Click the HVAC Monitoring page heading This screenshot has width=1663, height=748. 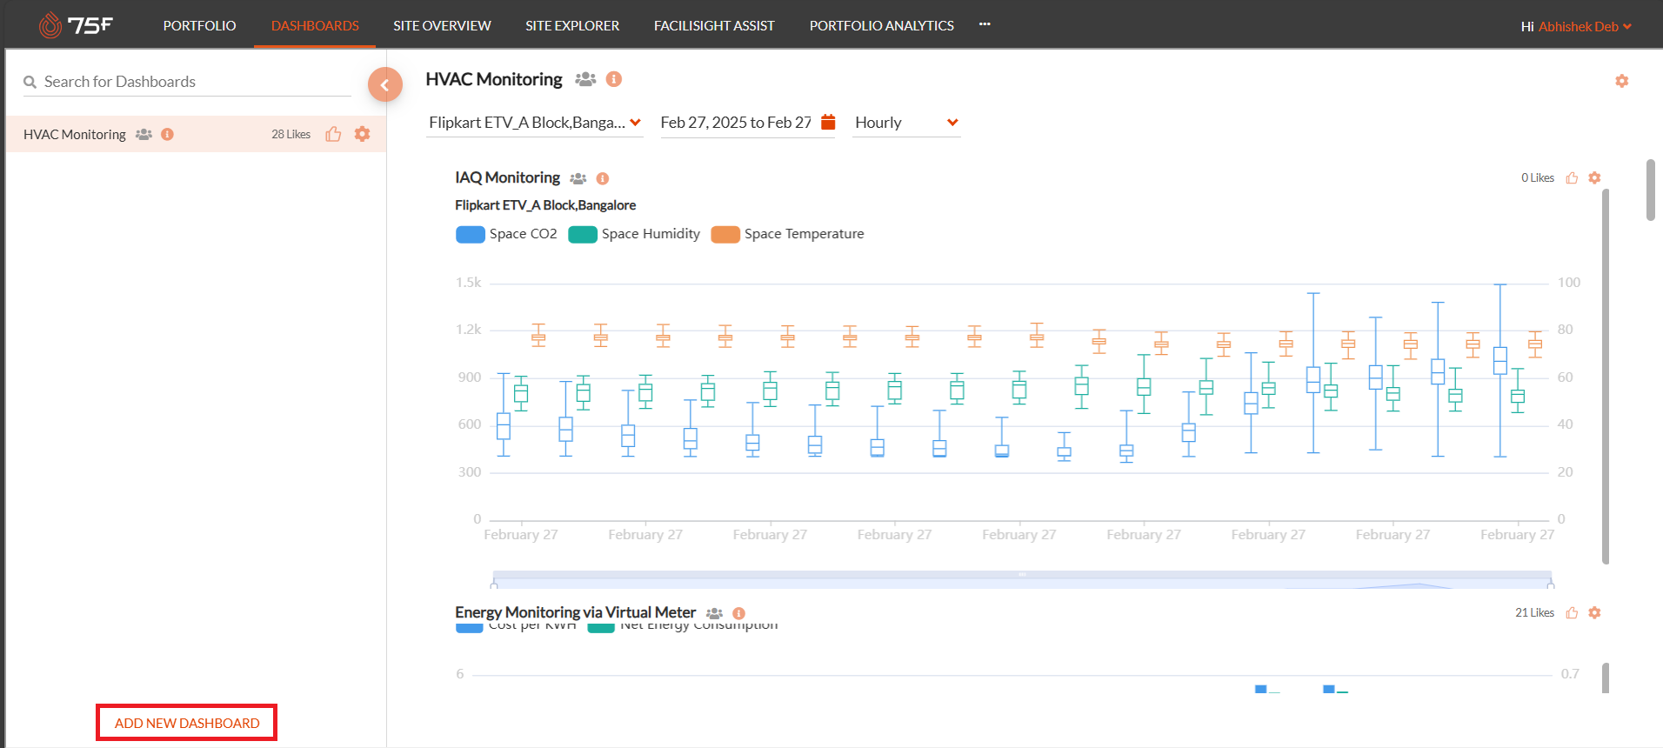point(494,79)
